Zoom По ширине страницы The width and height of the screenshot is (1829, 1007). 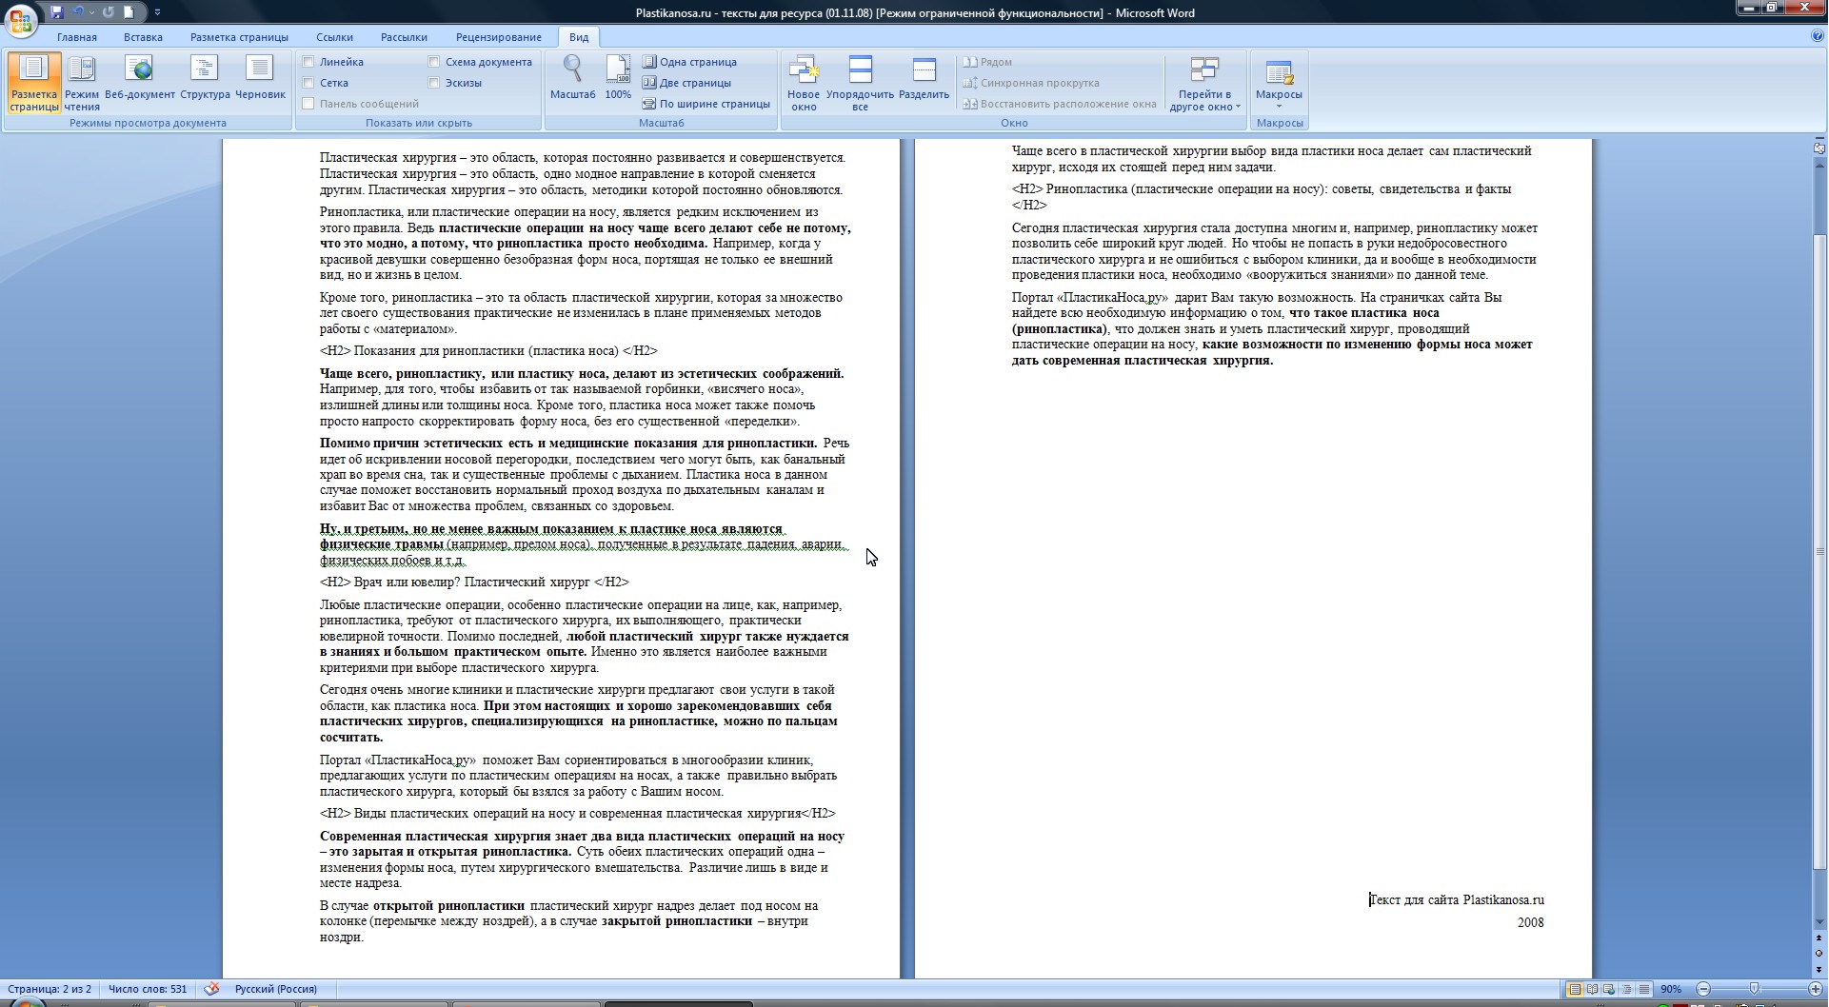pyautogui.click(x=706, y=104)
